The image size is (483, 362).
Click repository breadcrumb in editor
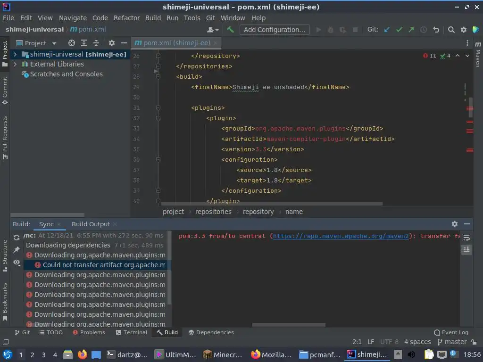coord(258,212)
